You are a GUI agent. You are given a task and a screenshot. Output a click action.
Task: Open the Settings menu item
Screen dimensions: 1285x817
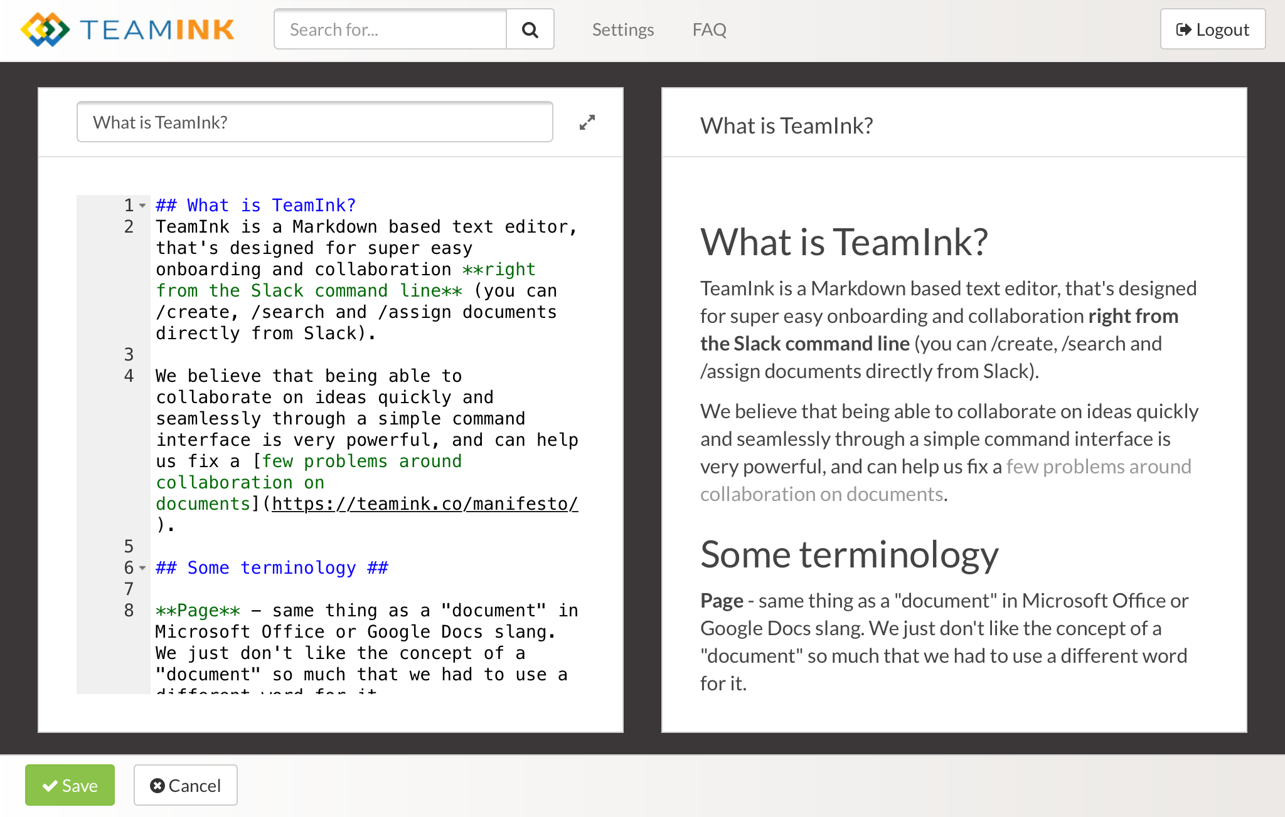click(622, 29)
